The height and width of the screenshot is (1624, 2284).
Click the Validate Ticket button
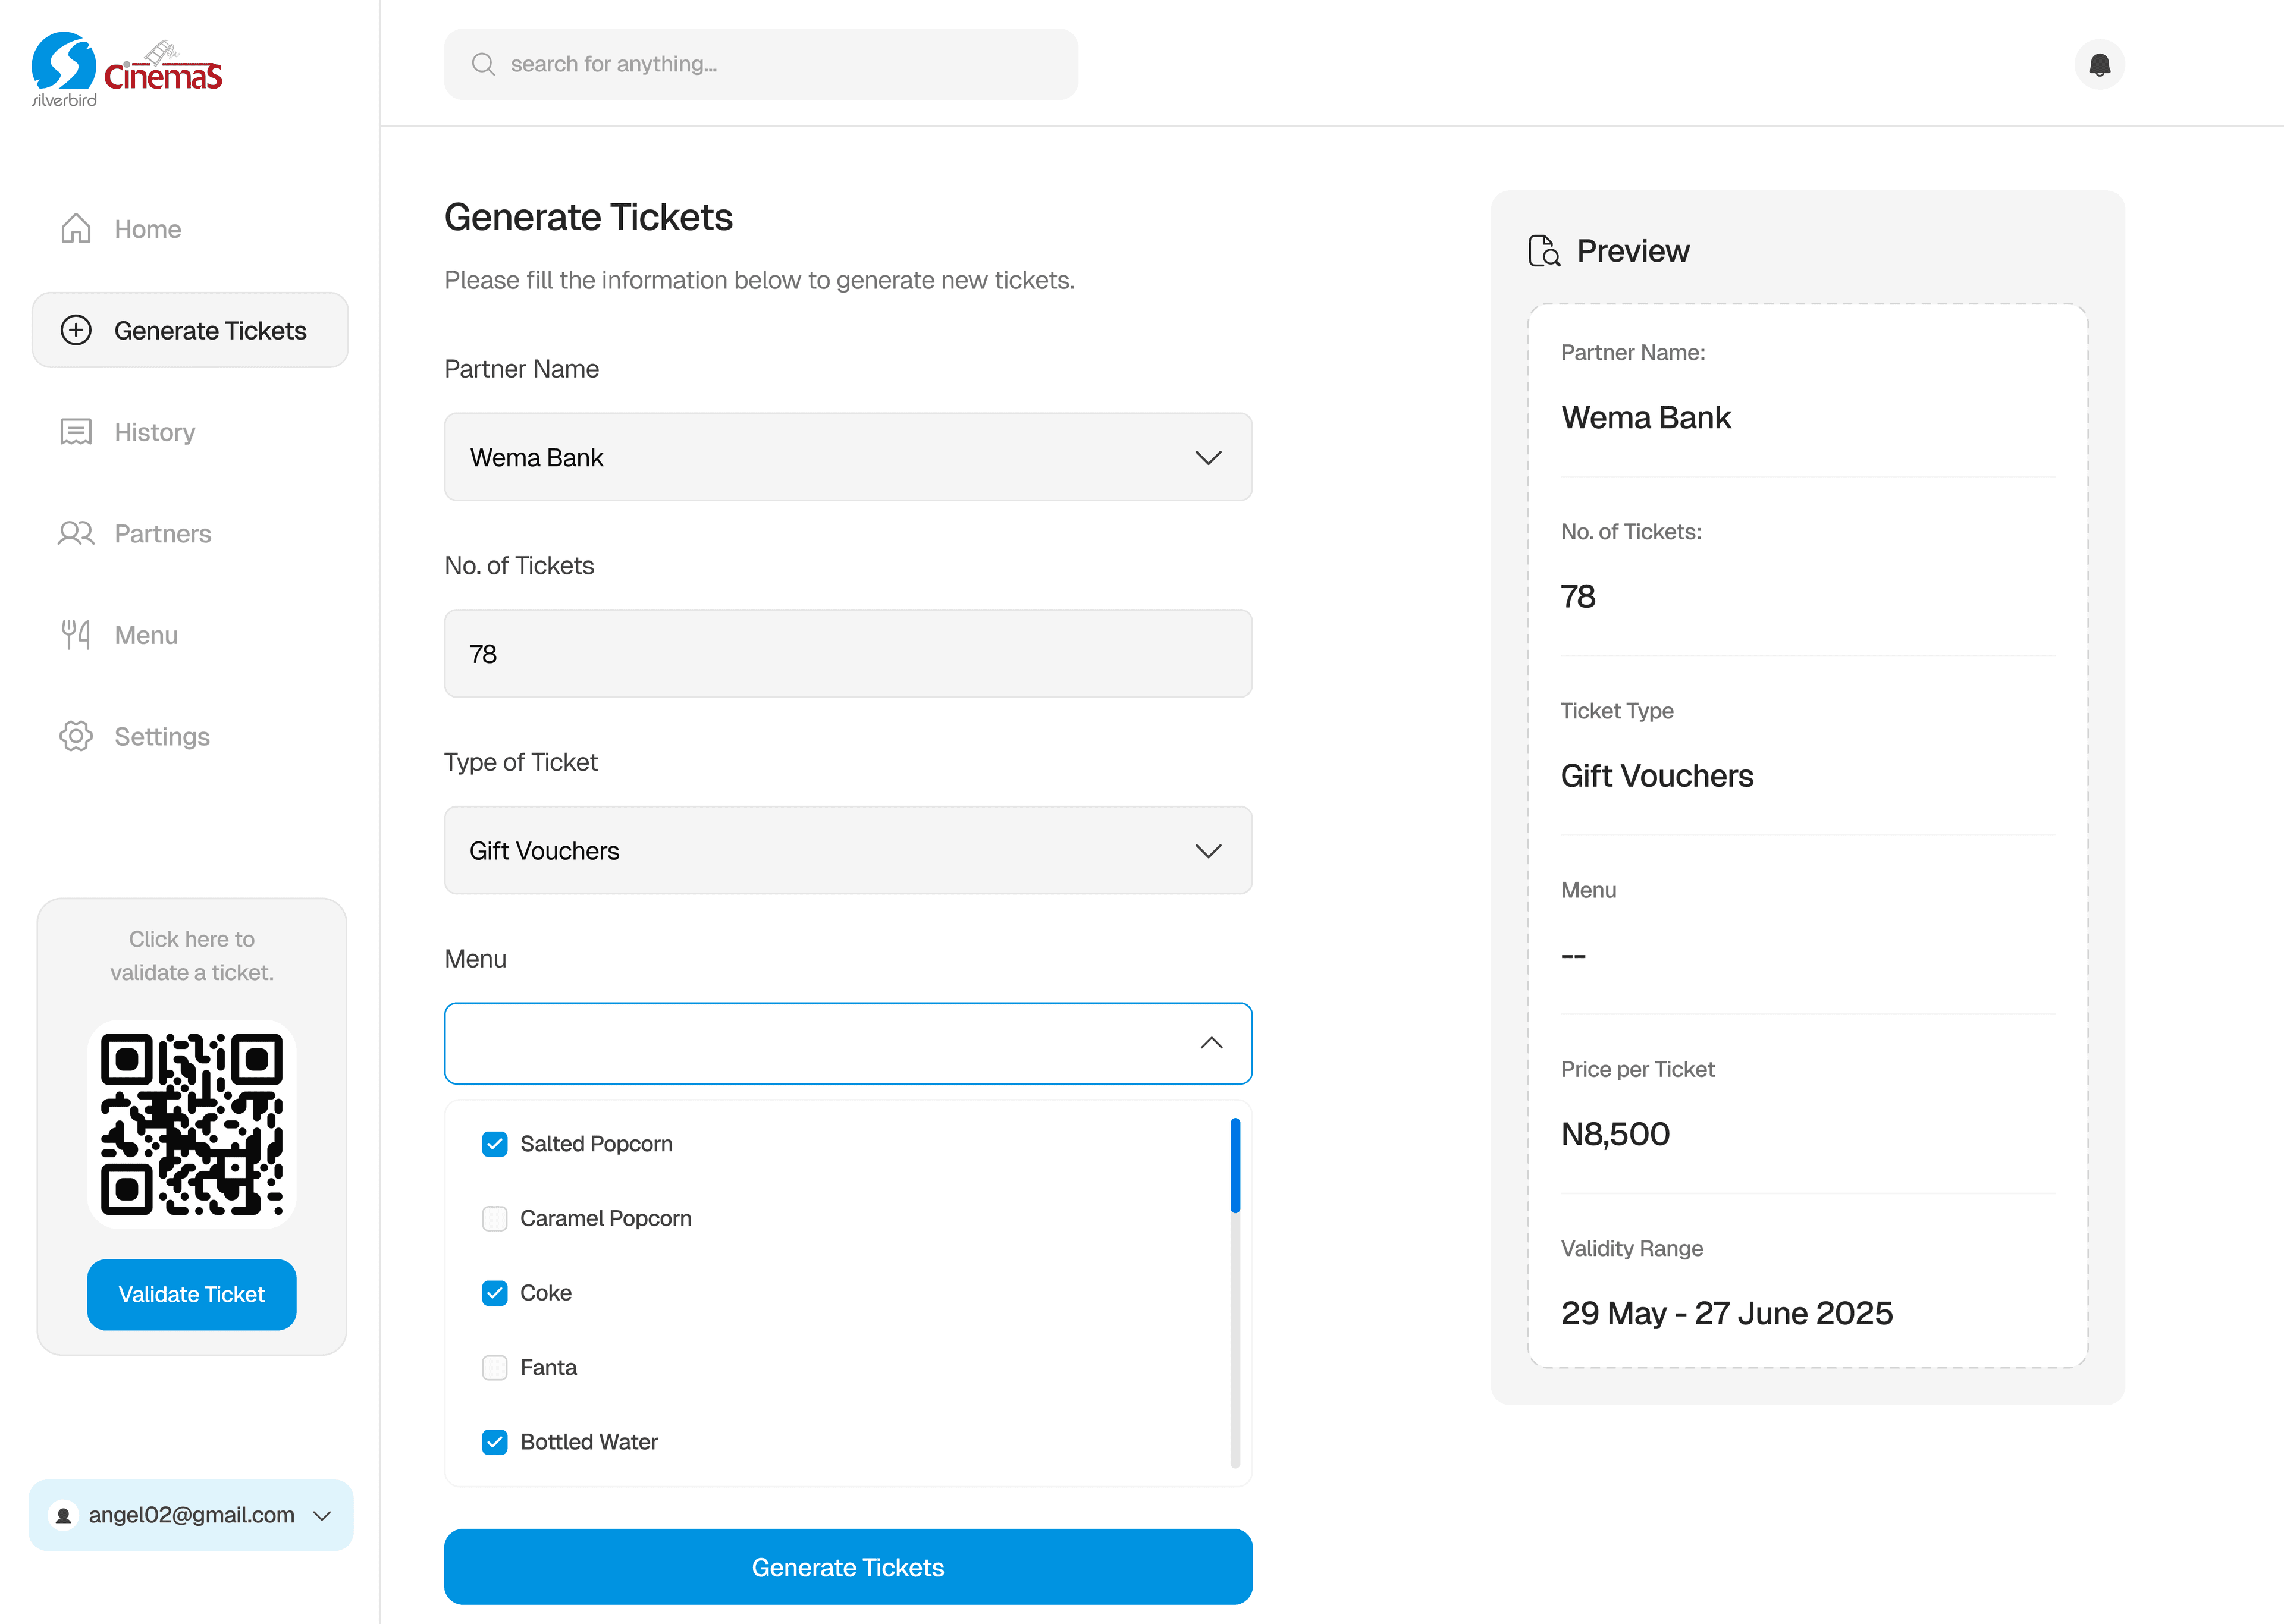192,1294
